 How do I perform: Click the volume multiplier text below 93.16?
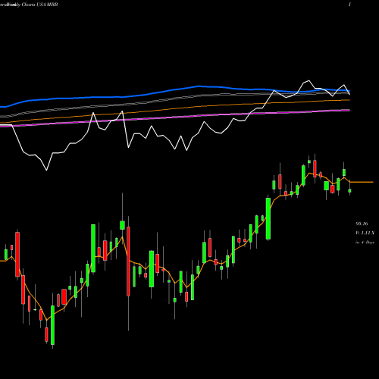(365, 233)
